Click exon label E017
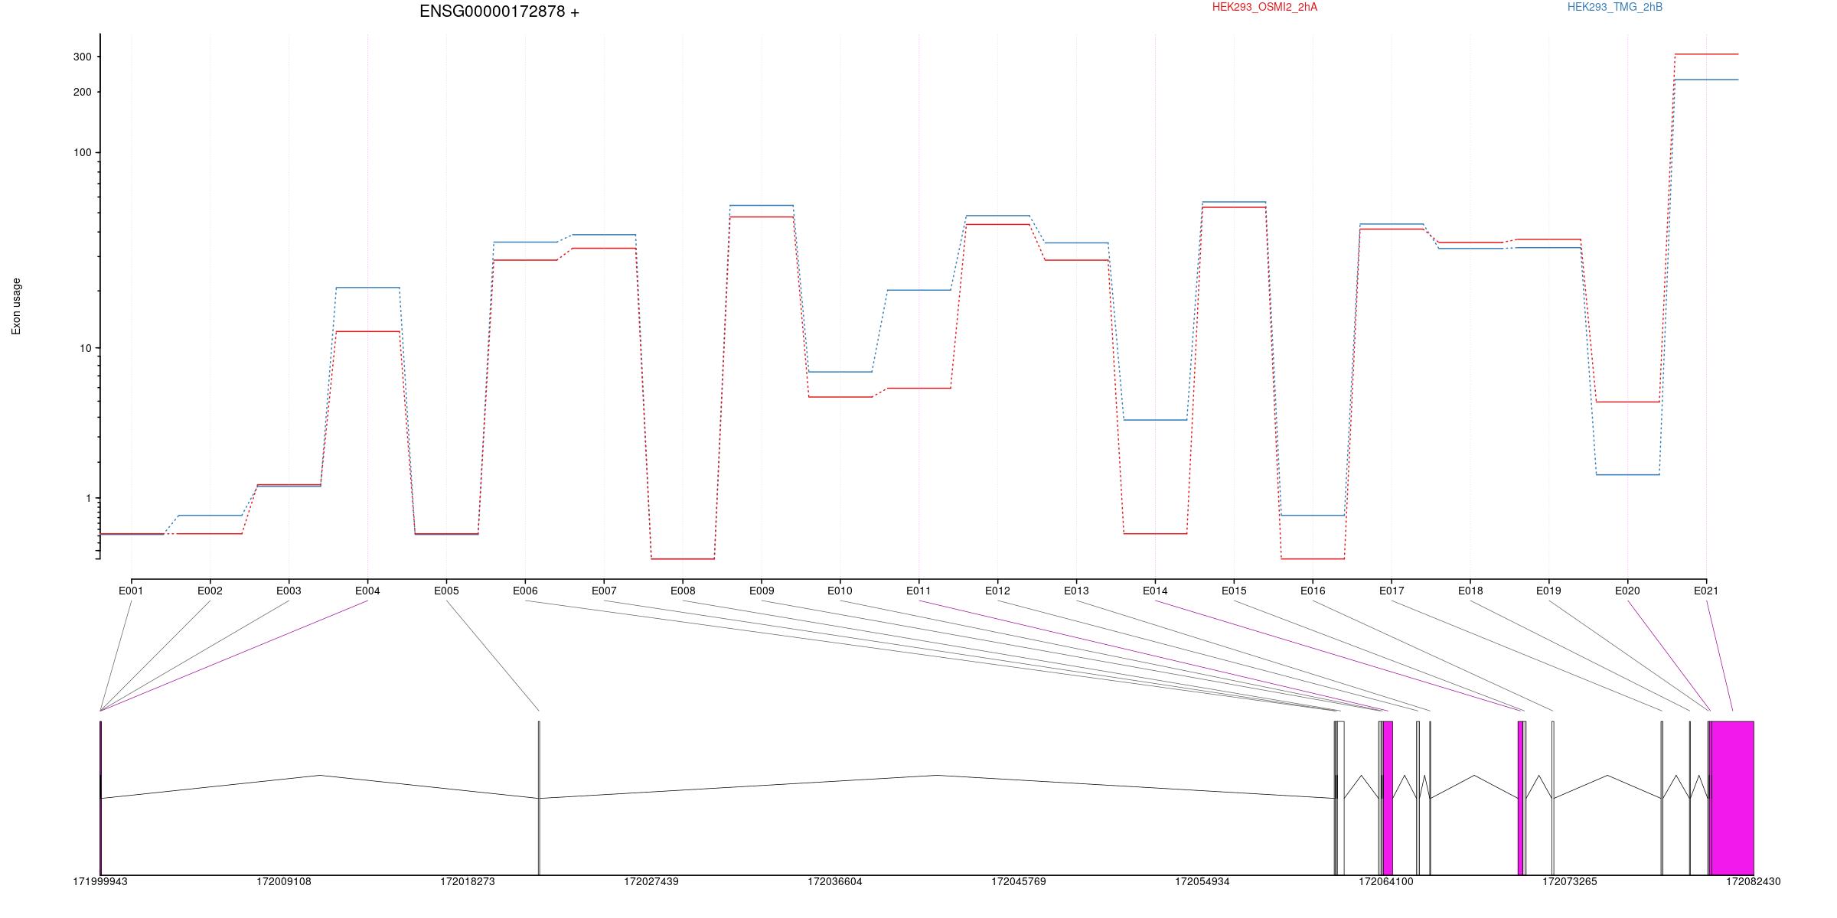Viewport: 1837px width, 918px height. (x=1392, y=591)
